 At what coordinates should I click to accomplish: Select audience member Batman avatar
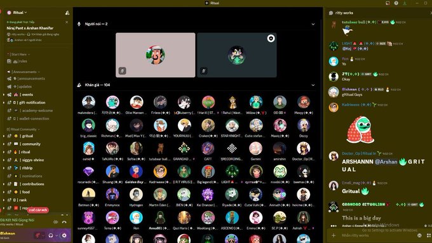point(88,195)
